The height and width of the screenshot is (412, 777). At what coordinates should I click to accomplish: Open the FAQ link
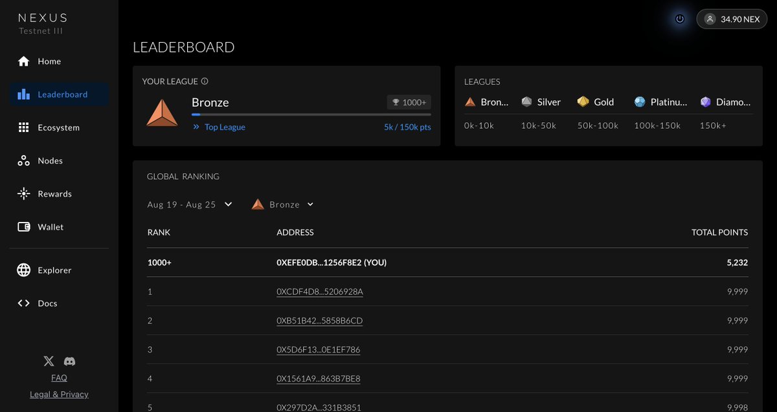(x=59, y=378)
